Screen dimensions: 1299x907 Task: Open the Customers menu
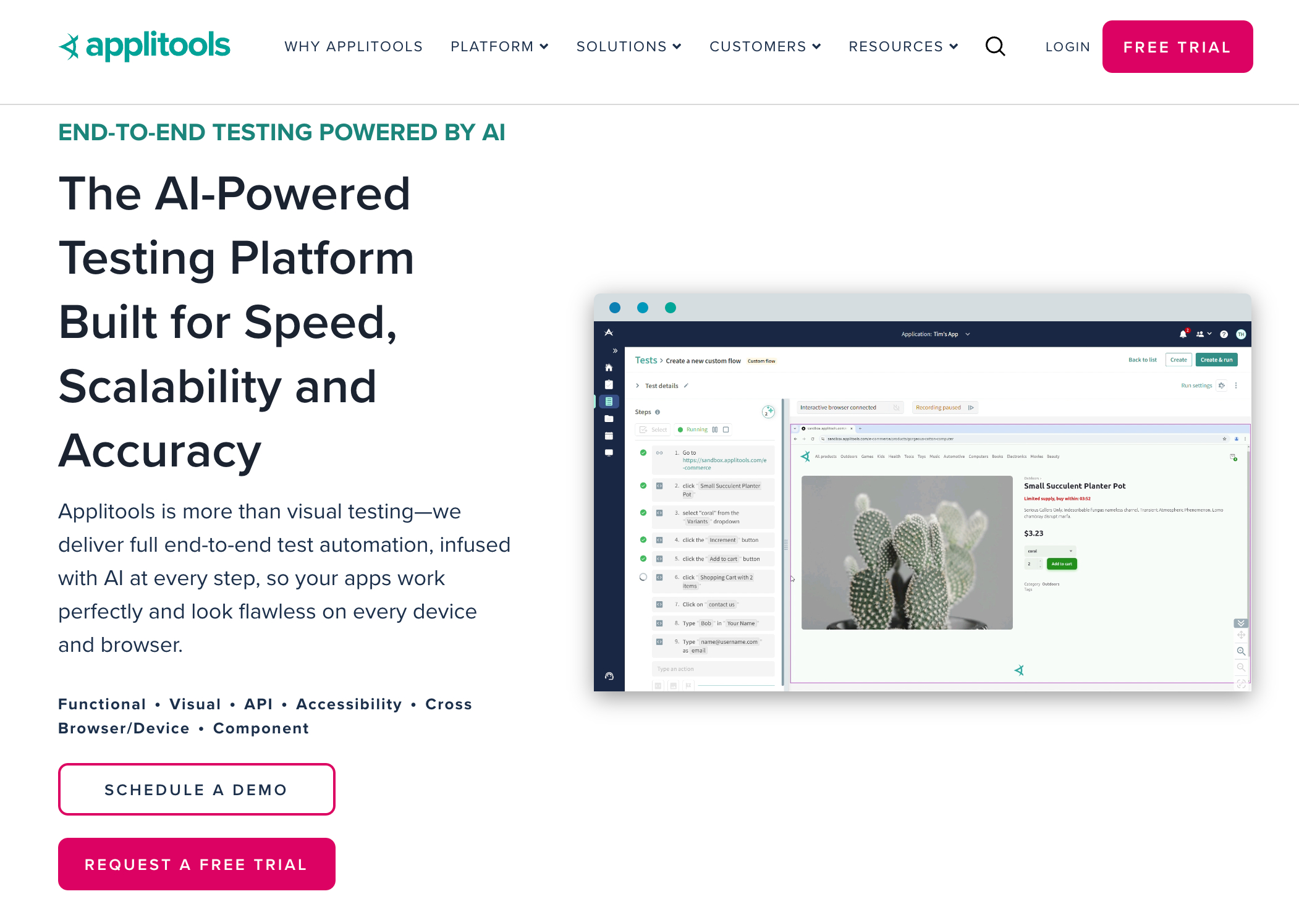click(x=765, y=46)
